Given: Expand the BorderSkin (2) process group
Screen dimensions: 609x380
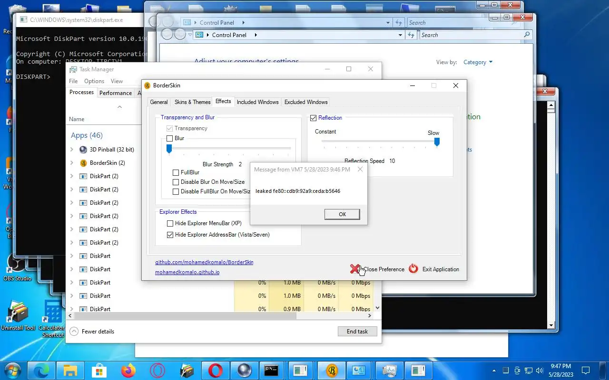Looking at the screenshot, I should (x=72, y=163).
